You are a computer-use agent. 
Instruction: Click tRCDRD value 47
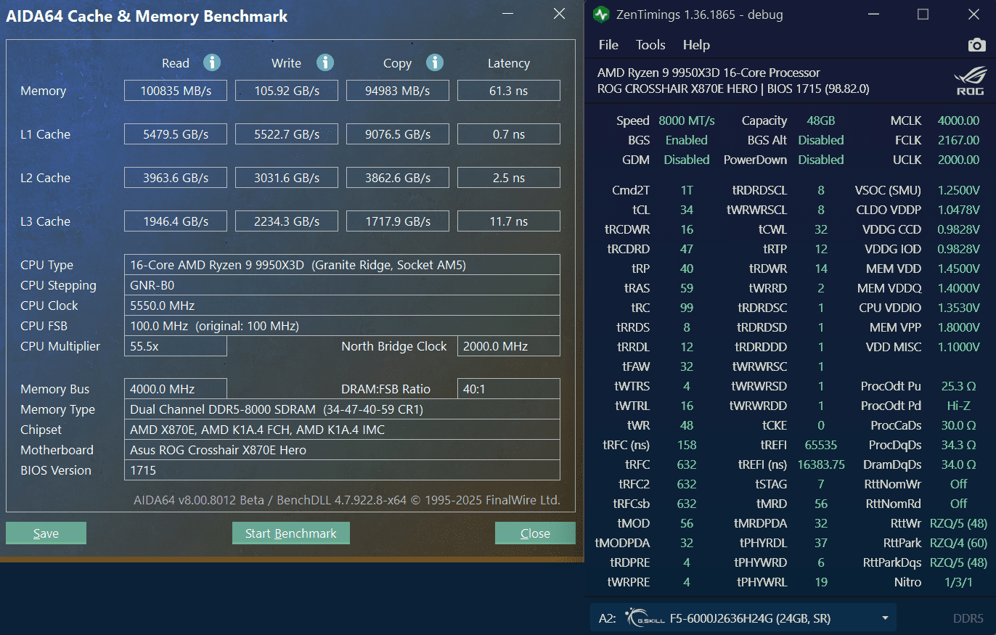point(687,249)
